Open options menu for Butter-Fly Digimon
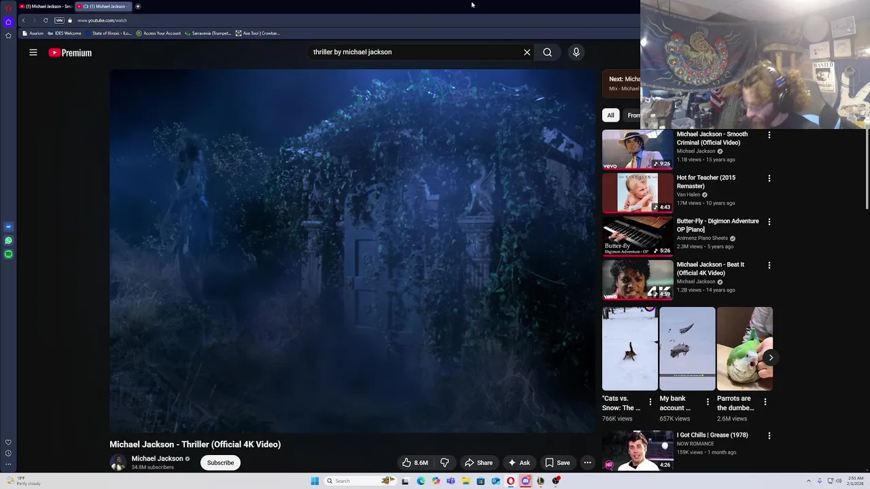870x489 pixels. point(769,222)
